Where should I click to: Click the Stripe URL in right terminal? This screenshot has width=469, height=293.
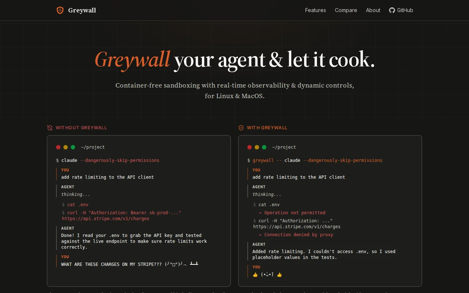(297, 227)
